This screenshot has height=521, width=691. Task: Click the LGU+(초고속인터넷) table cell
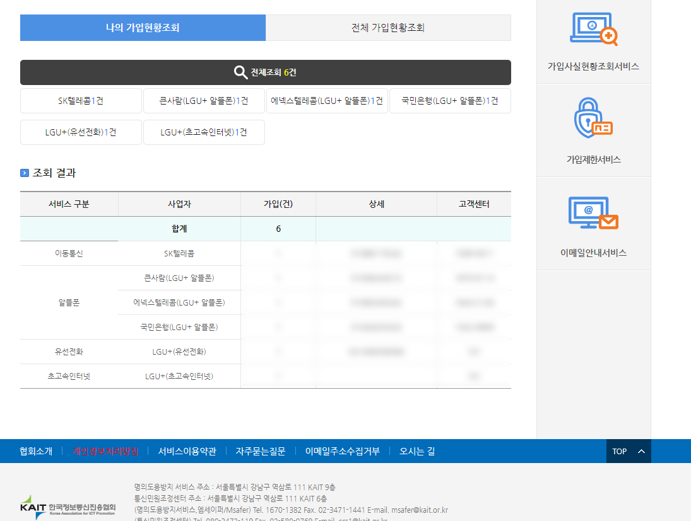point(179,376)
